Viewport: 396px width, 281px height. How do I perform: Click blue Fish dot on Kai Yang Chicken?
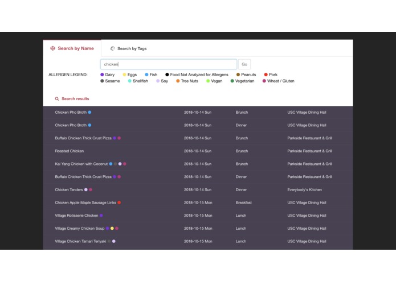coord(111,164)
